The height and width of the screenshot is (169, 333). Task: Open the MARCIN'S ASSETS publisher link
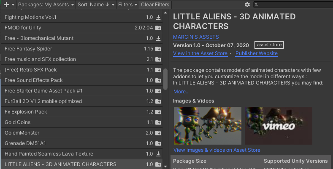[x=196, y=37]
